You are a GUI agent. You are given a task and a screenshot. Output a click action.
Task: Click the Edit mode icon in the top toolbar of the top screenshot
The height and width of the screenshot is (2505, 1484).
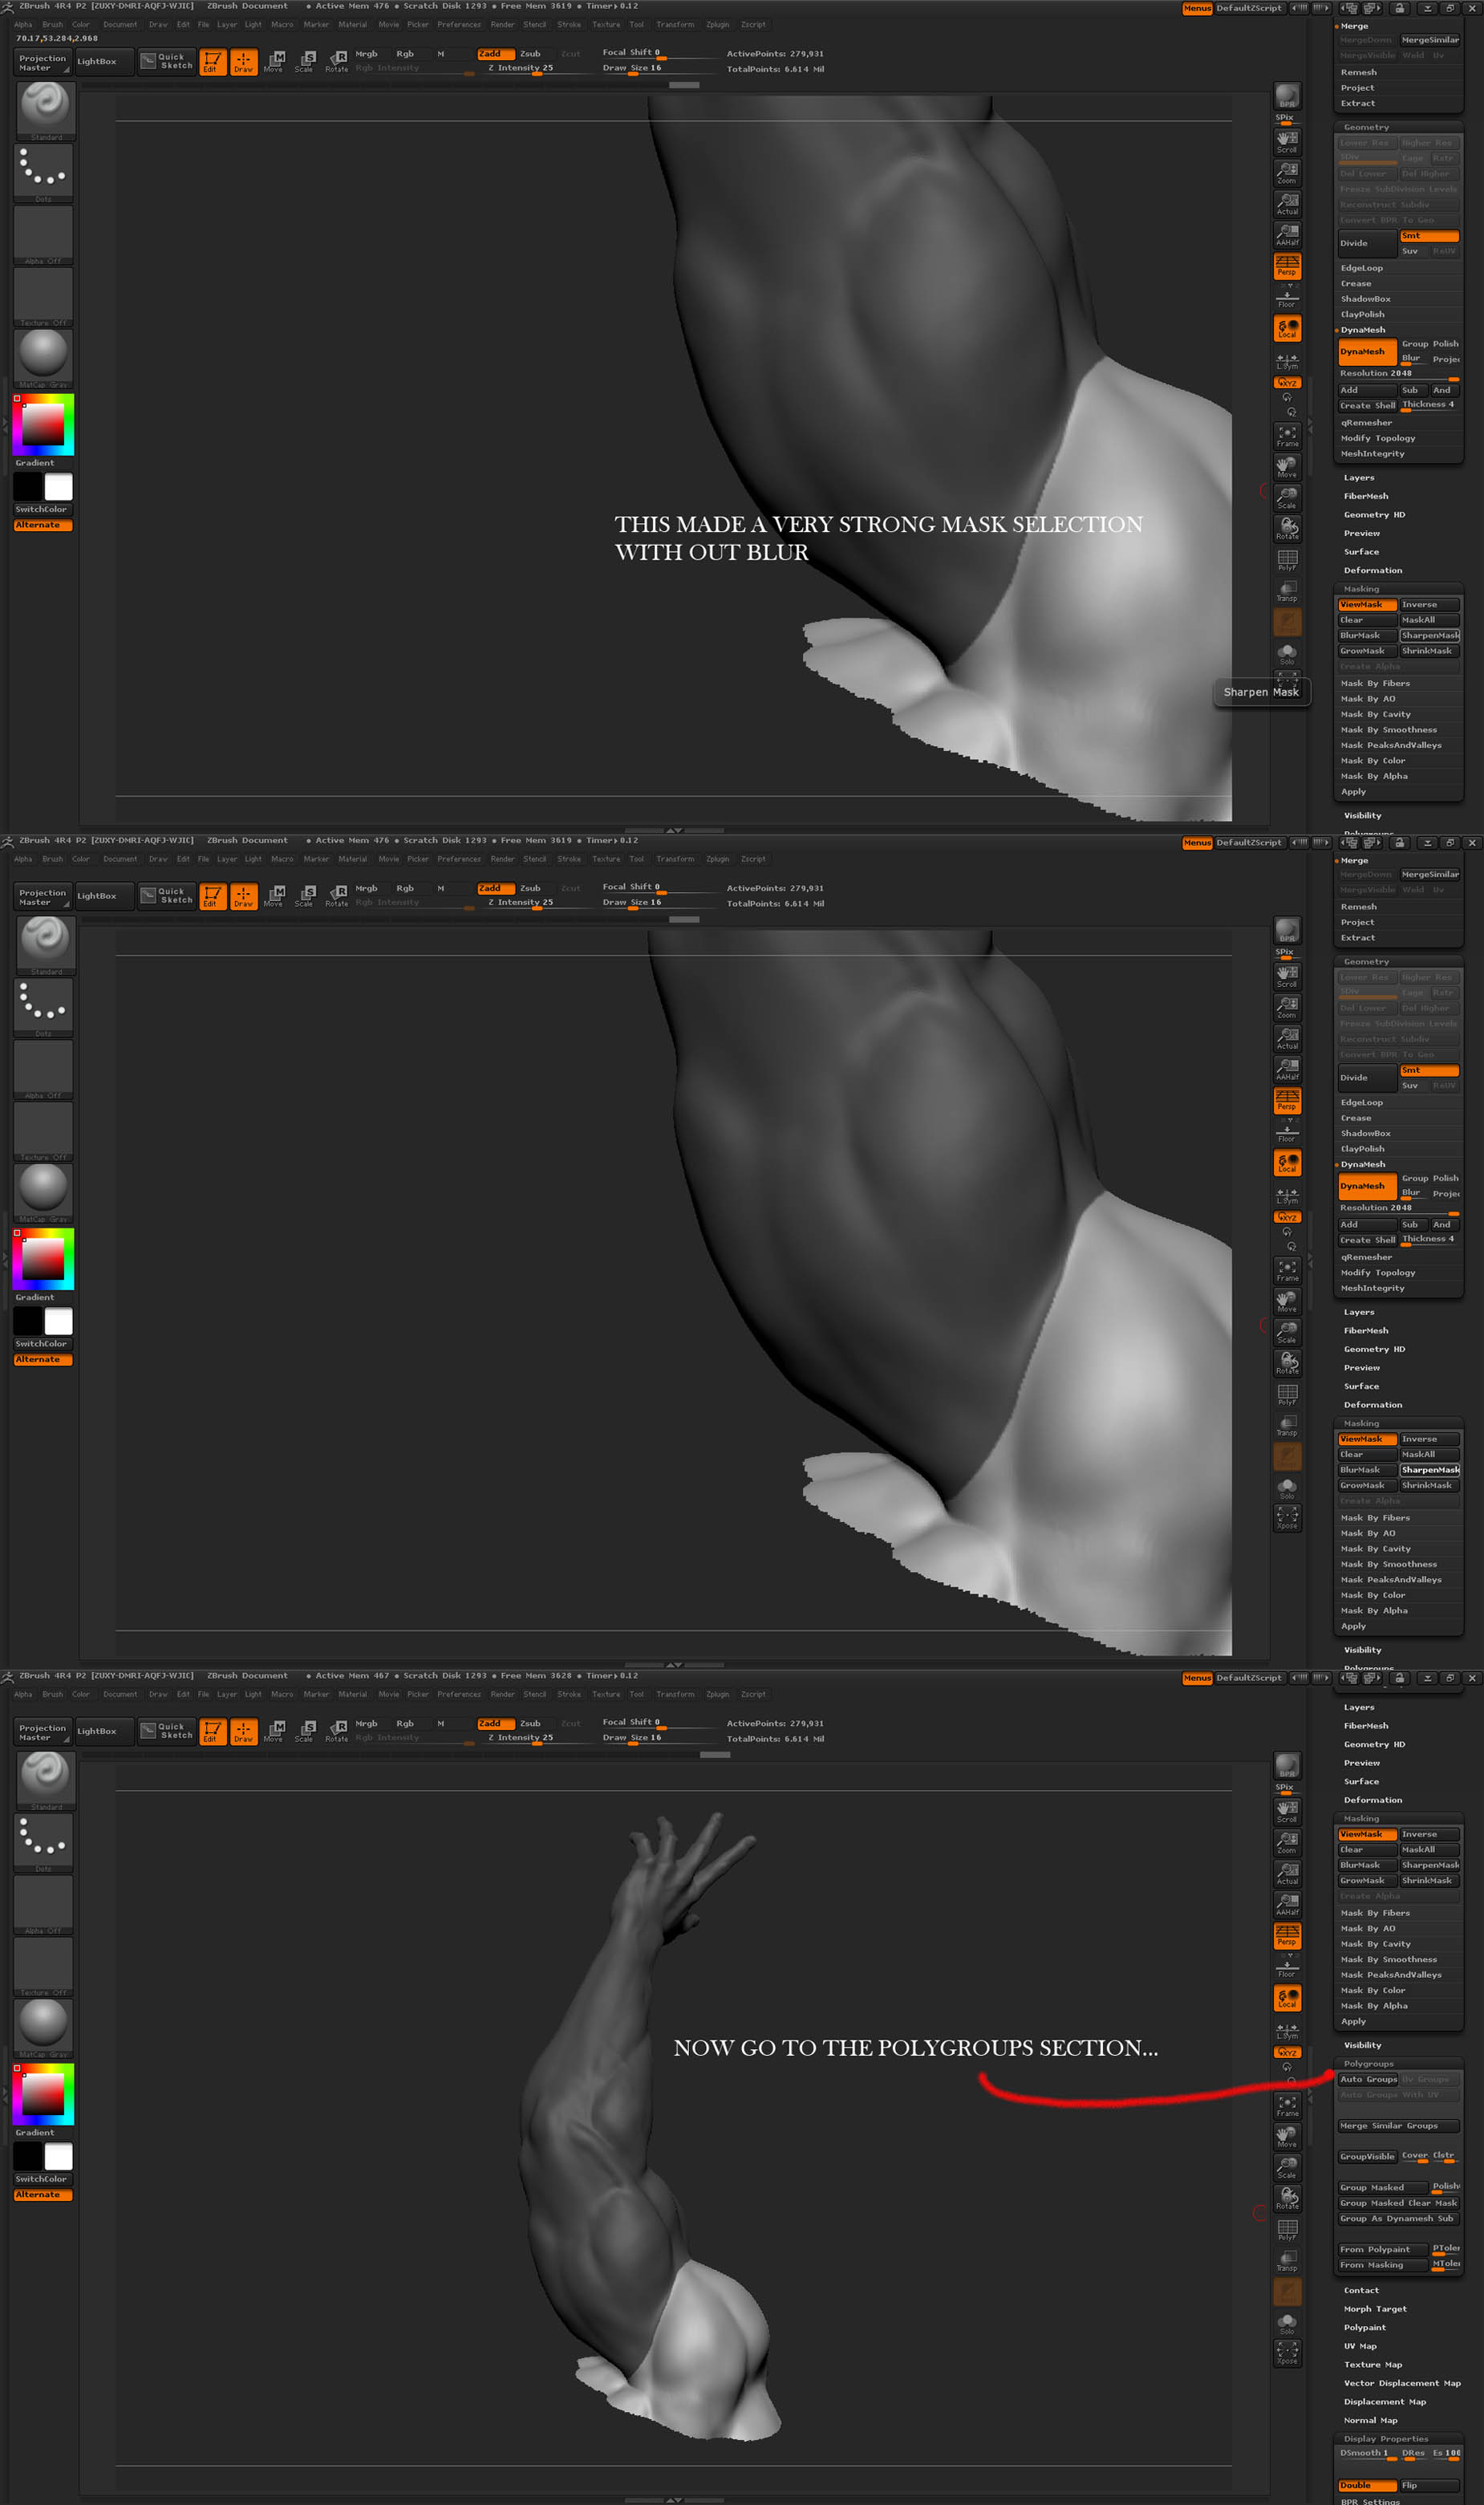212,62
